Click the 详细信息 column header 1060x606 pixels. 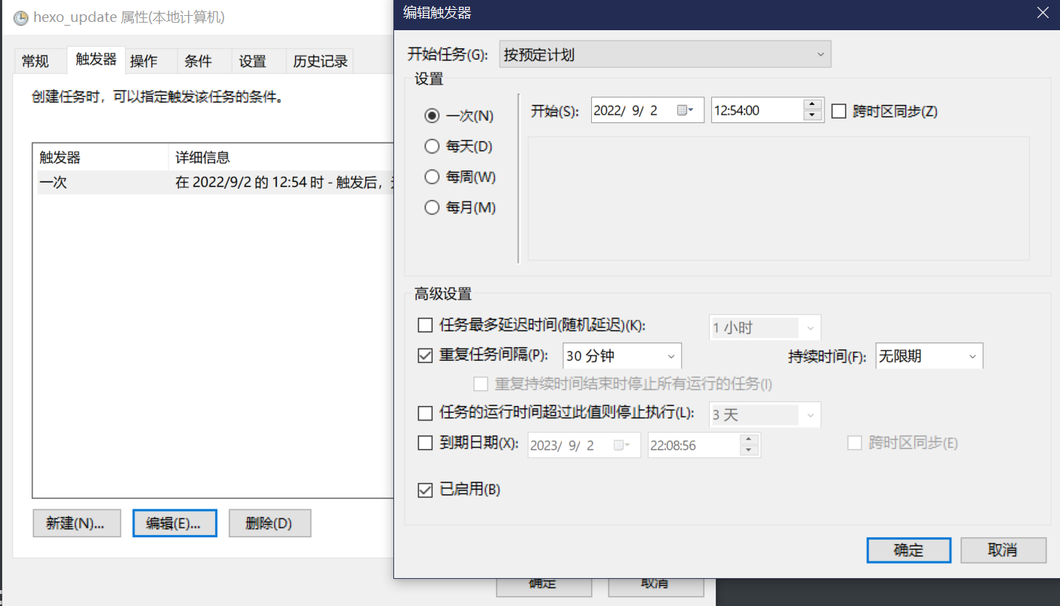coord(282,158)
